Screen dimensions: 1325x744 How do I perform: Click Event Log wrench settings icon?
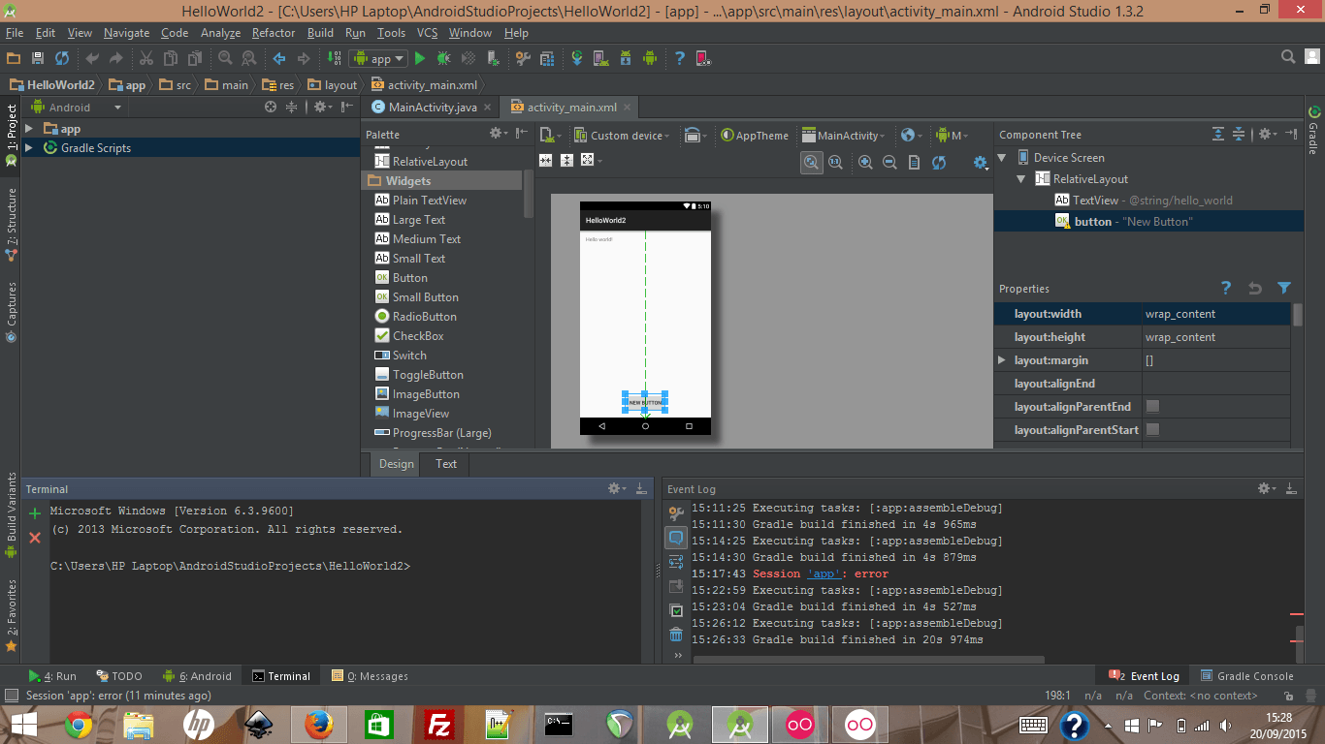click(x=676, y=512)
